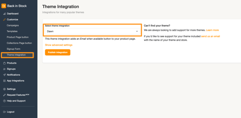Click the Publish integration button
Screen dimensions: 241x118
click(58, 52)
